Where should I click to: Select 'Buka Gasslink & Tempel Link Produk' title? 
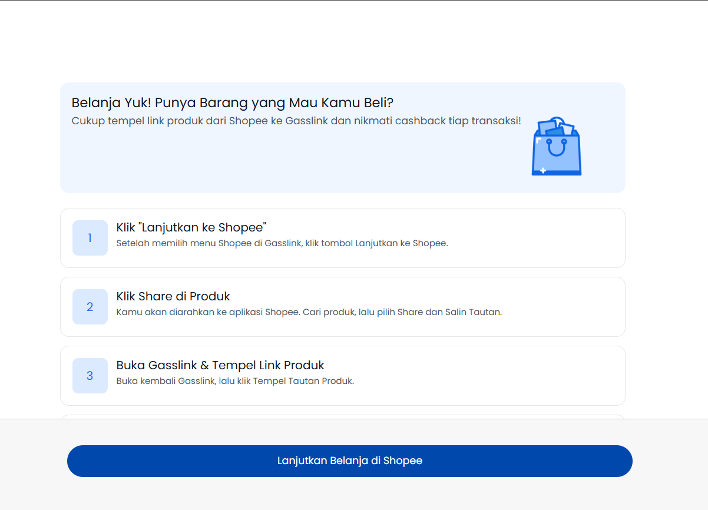220,365
